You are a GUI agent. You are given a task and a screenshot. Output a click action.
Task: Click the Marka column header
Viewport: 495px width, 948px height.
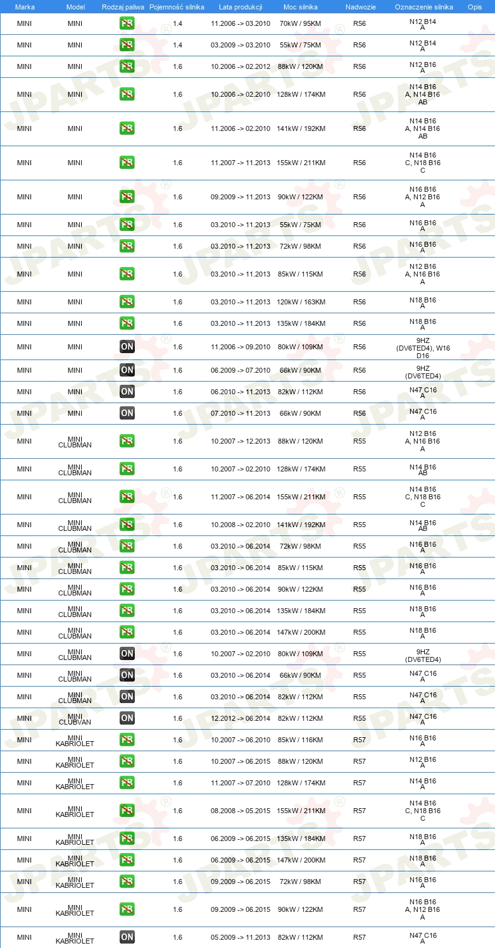pyautogui.click(x=25, y=7)
